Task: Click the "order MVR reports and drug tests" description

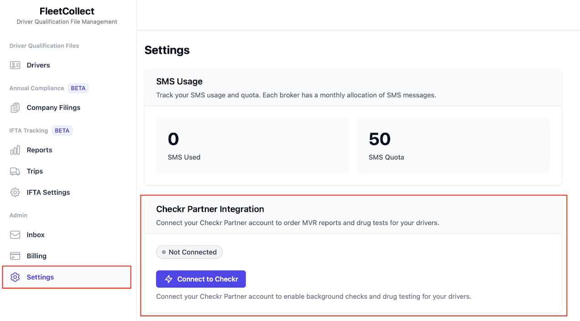Action: pos(298,223)
